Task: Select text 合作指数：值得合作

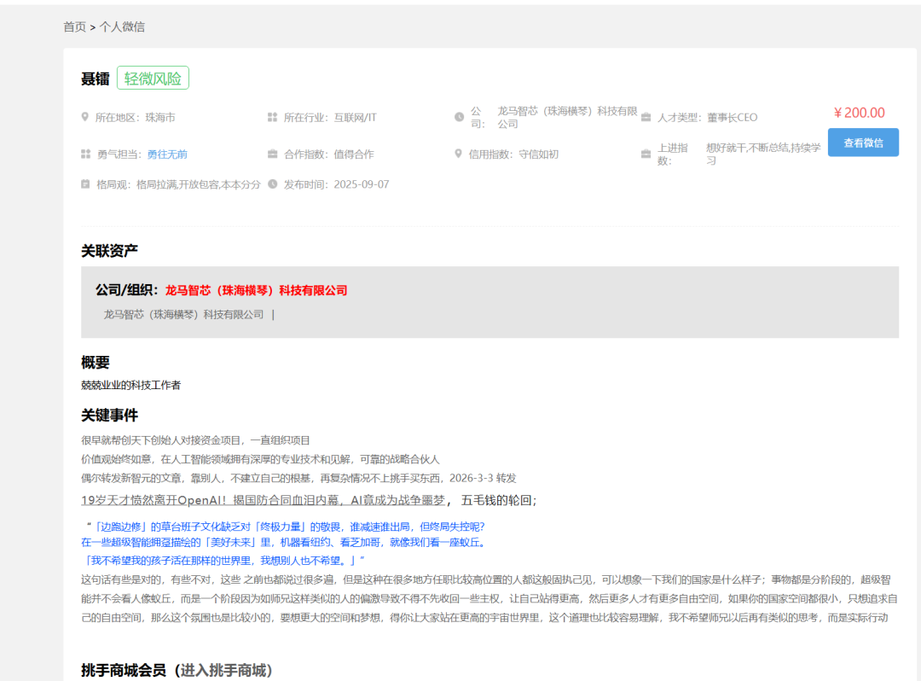Action: [329, 154]
